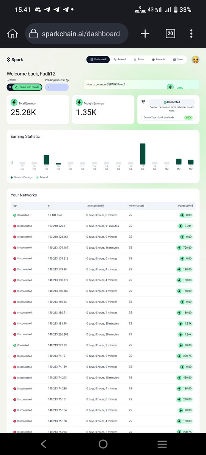Viewport: 206px width, 455px height.
Task: Tap Android recent apps button
Action: coord(162,444)
